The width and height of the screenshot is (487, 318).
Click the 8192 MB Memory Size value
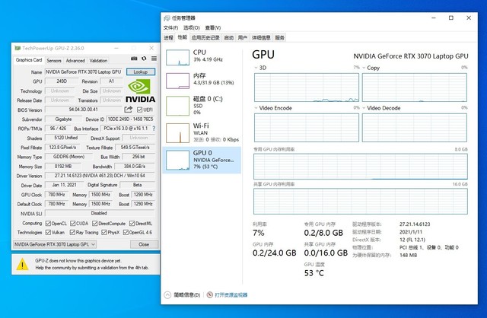coord(62,166)
